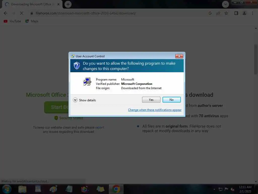Open the tab search dropdown in Chrome
258x194 pixels.
tap(225, 4)
